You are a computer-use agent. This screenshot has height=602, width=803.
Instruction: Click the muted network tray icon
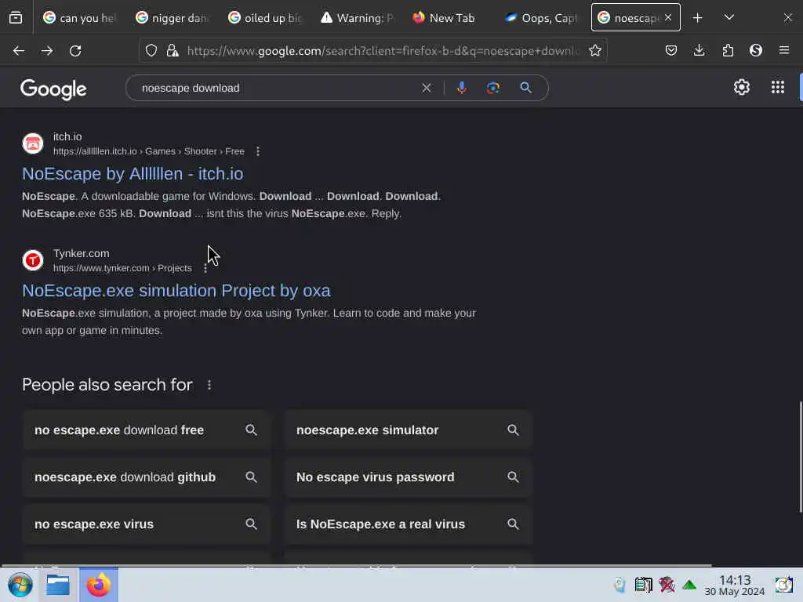click(x=667, y=585)
